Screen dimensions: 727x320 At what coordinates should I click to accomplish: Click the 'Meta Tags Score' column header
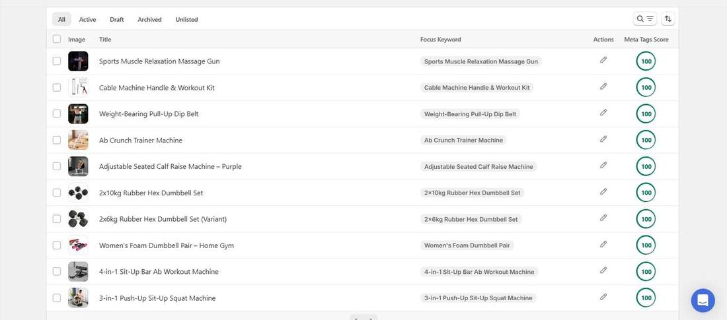[x=646, y=40]
